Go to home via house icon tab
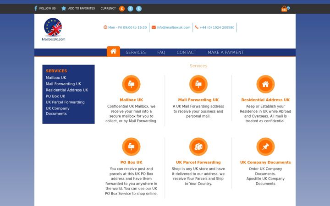Screen dimensions: 330x206 click(x=114, y=51)
